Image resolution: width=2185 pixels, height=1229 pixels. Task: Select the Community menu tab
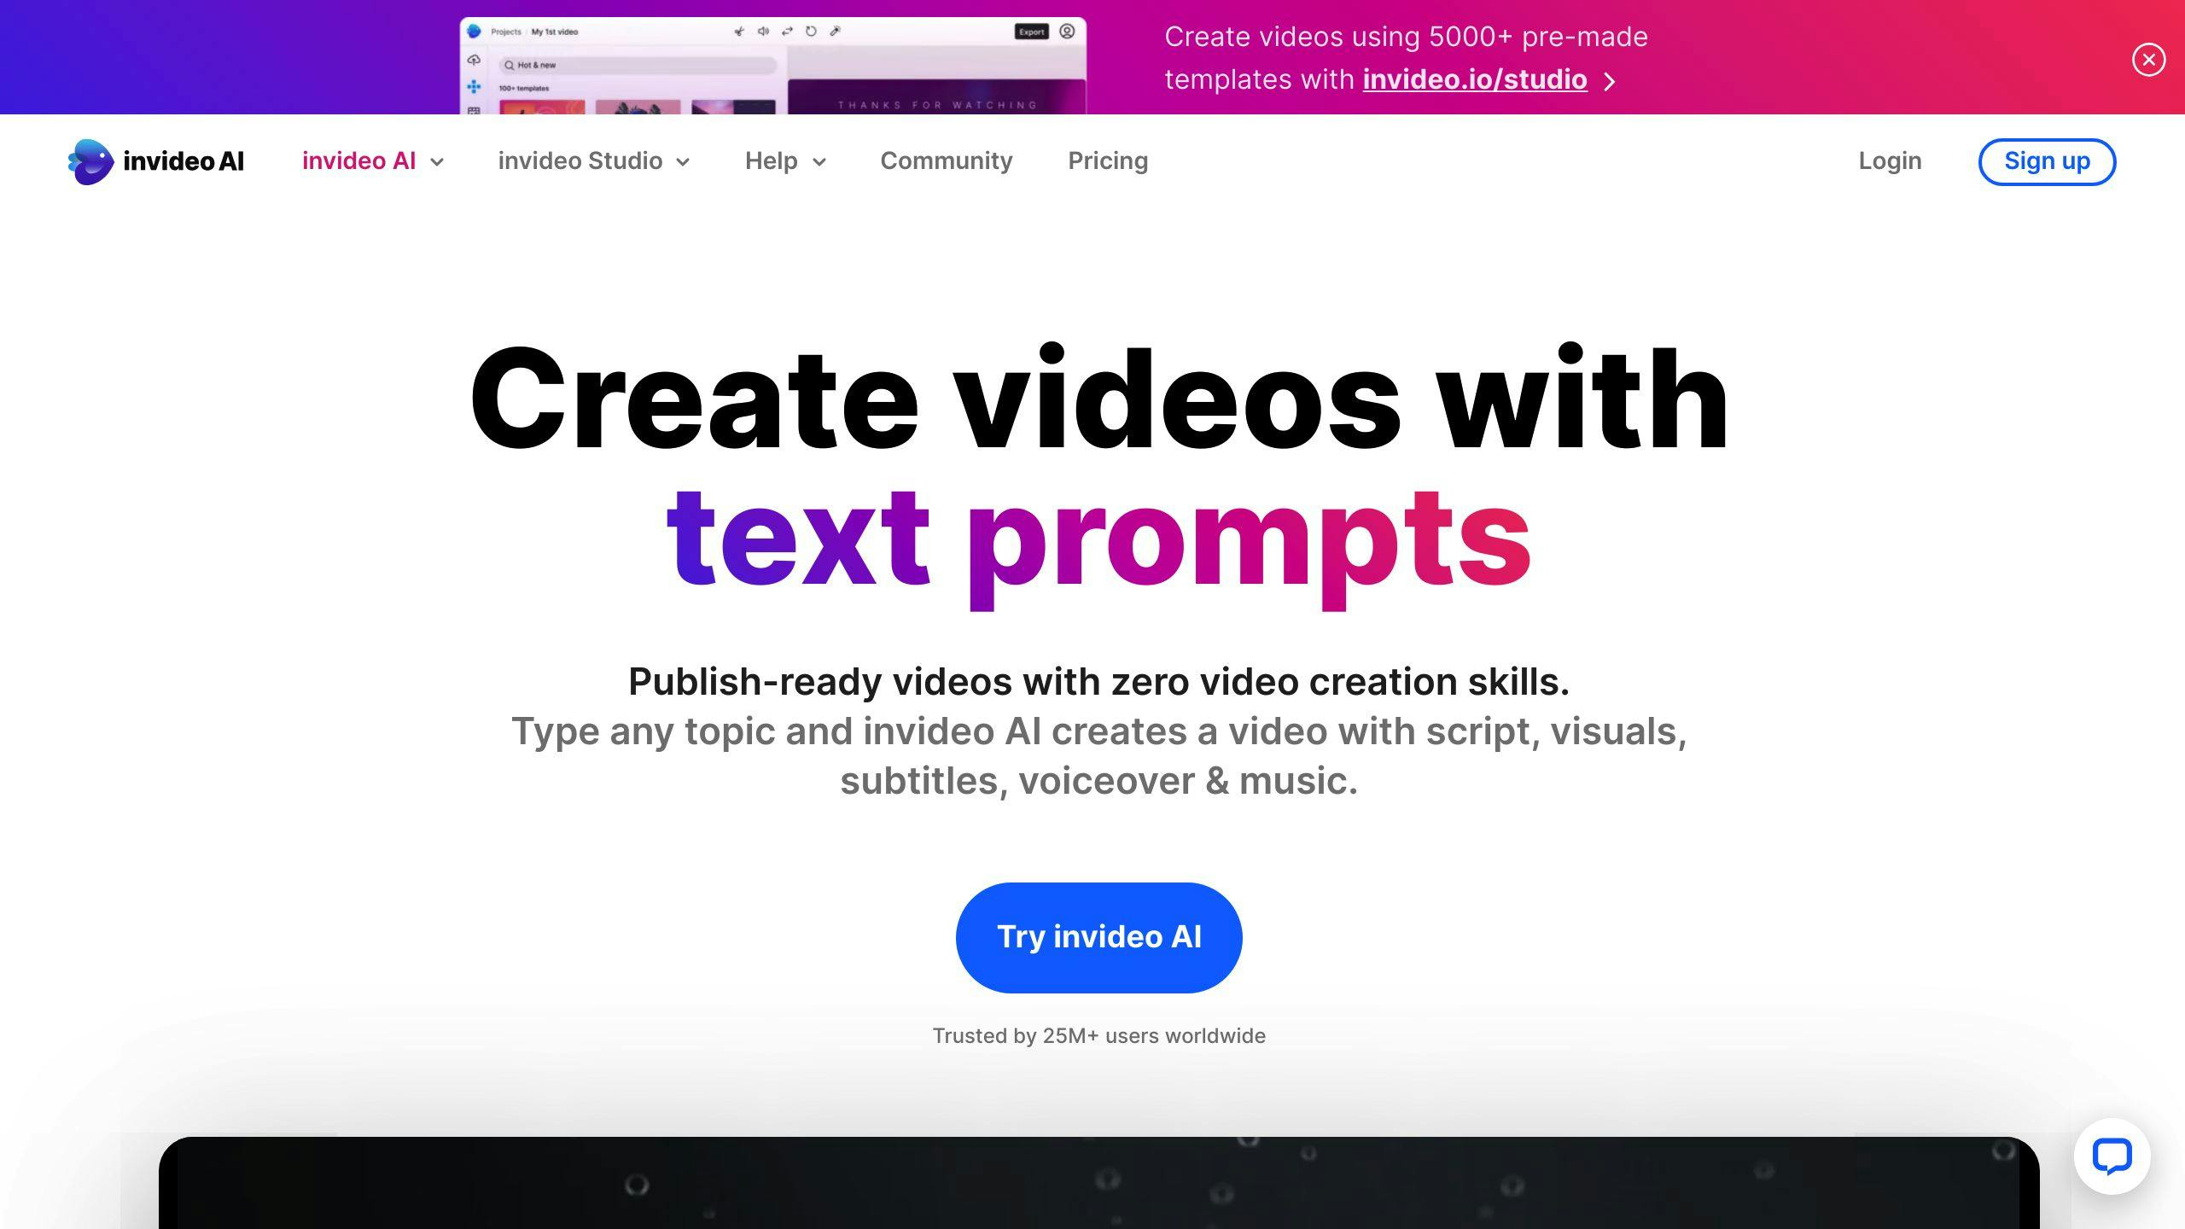(x=947, y=160)
